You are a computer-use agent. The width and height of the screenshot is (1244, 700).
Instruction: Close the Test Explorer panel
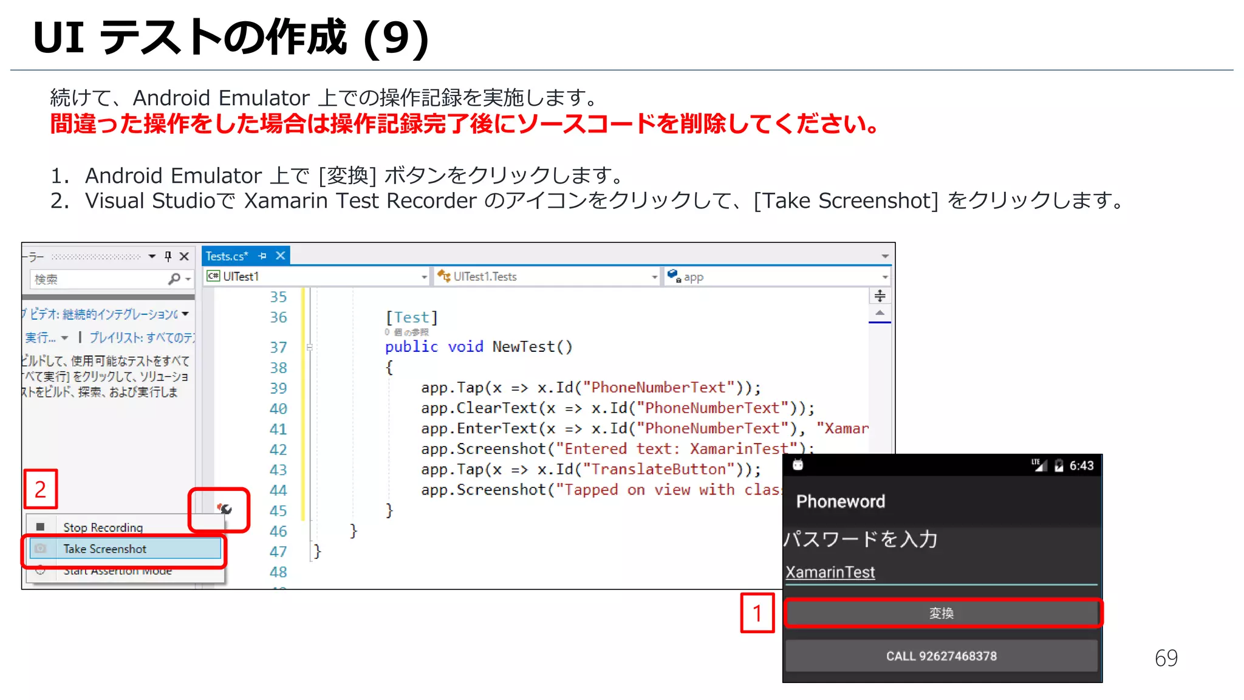(184, 256)
